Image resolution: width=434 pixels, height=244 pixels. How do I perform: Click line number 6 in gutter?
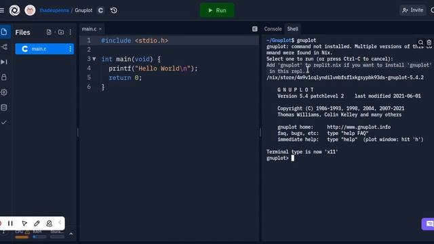(x=89, y=87)
